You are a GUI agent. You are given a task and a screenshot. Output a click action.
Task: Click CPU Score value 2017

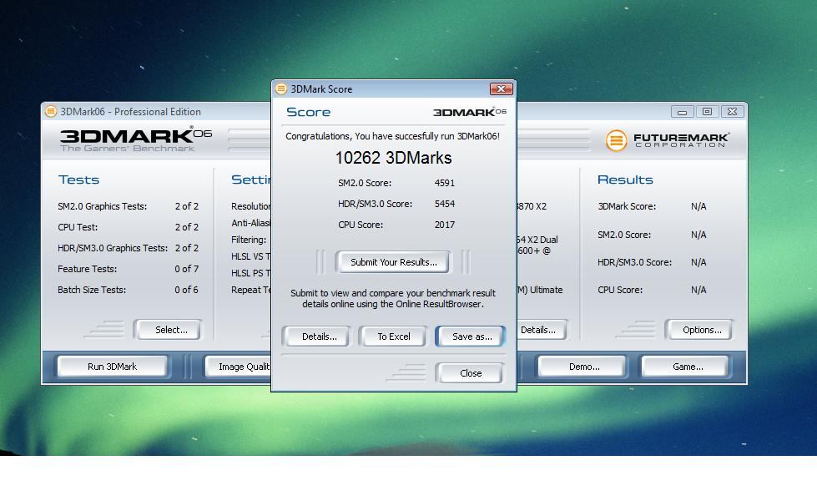445,225
